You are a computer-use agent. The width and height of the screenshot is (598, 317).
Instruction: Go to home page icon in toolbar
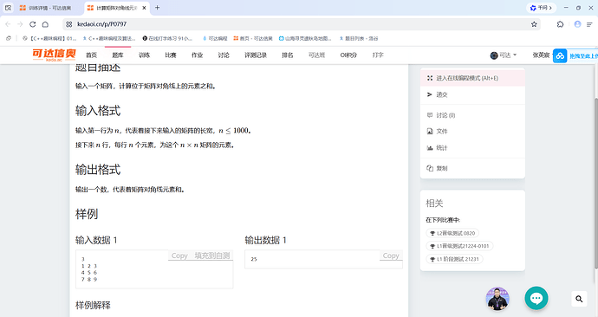click(45, 24)
